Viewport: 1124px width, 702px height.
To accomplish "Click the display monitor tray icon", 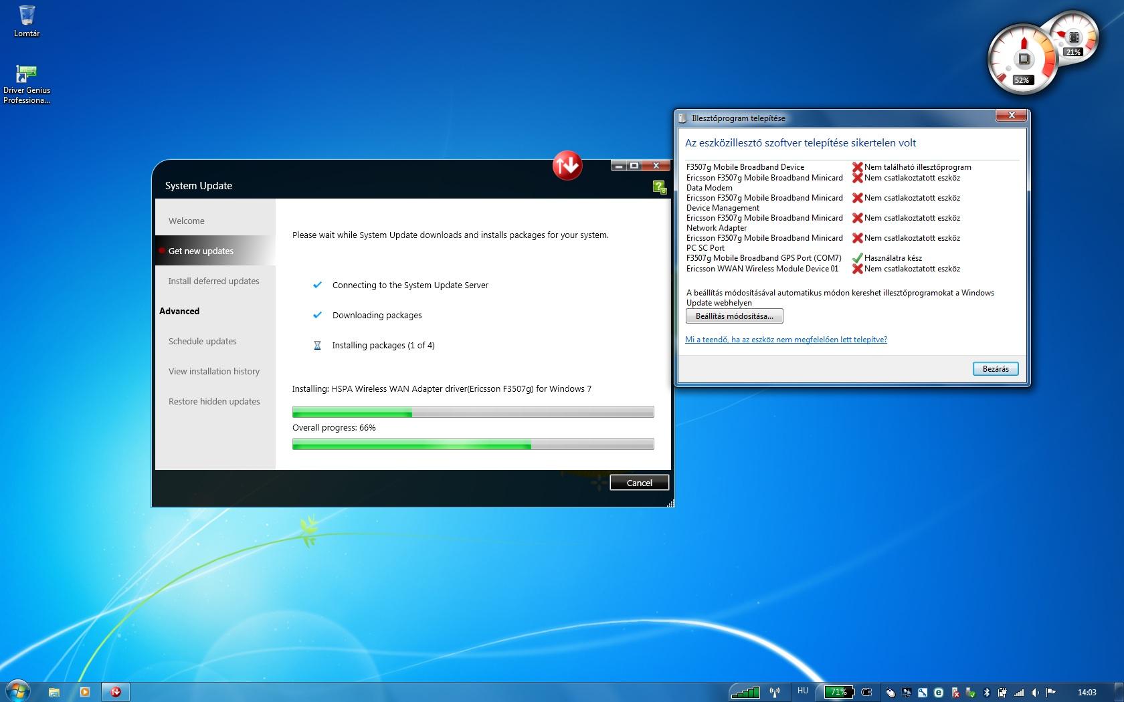I will click(907, 693).
